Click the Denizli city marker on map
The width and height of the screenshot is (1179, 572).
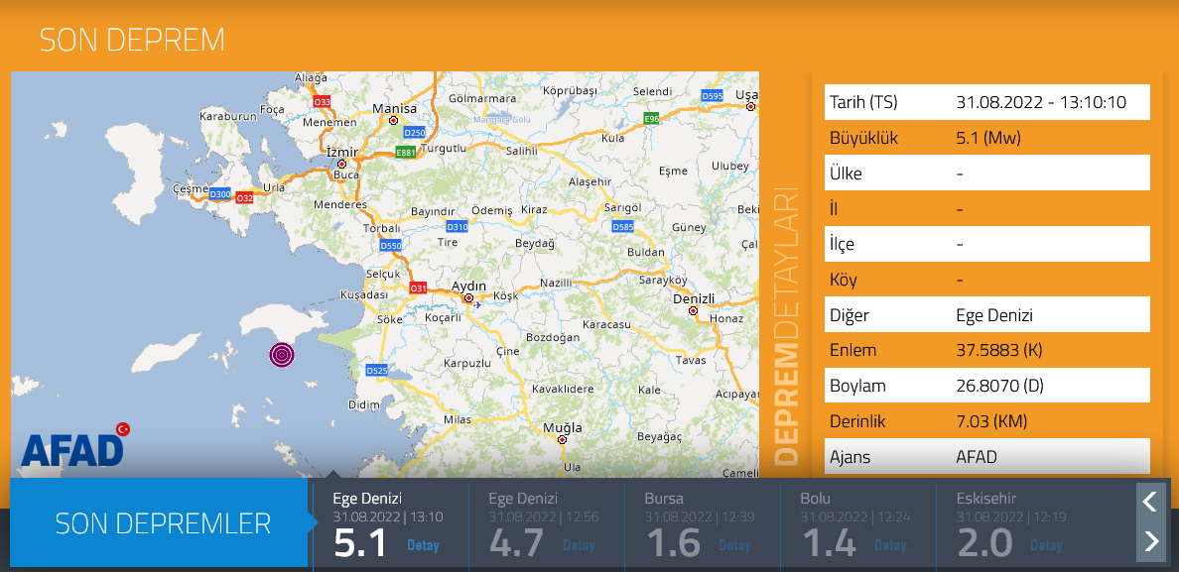point(693,311)
